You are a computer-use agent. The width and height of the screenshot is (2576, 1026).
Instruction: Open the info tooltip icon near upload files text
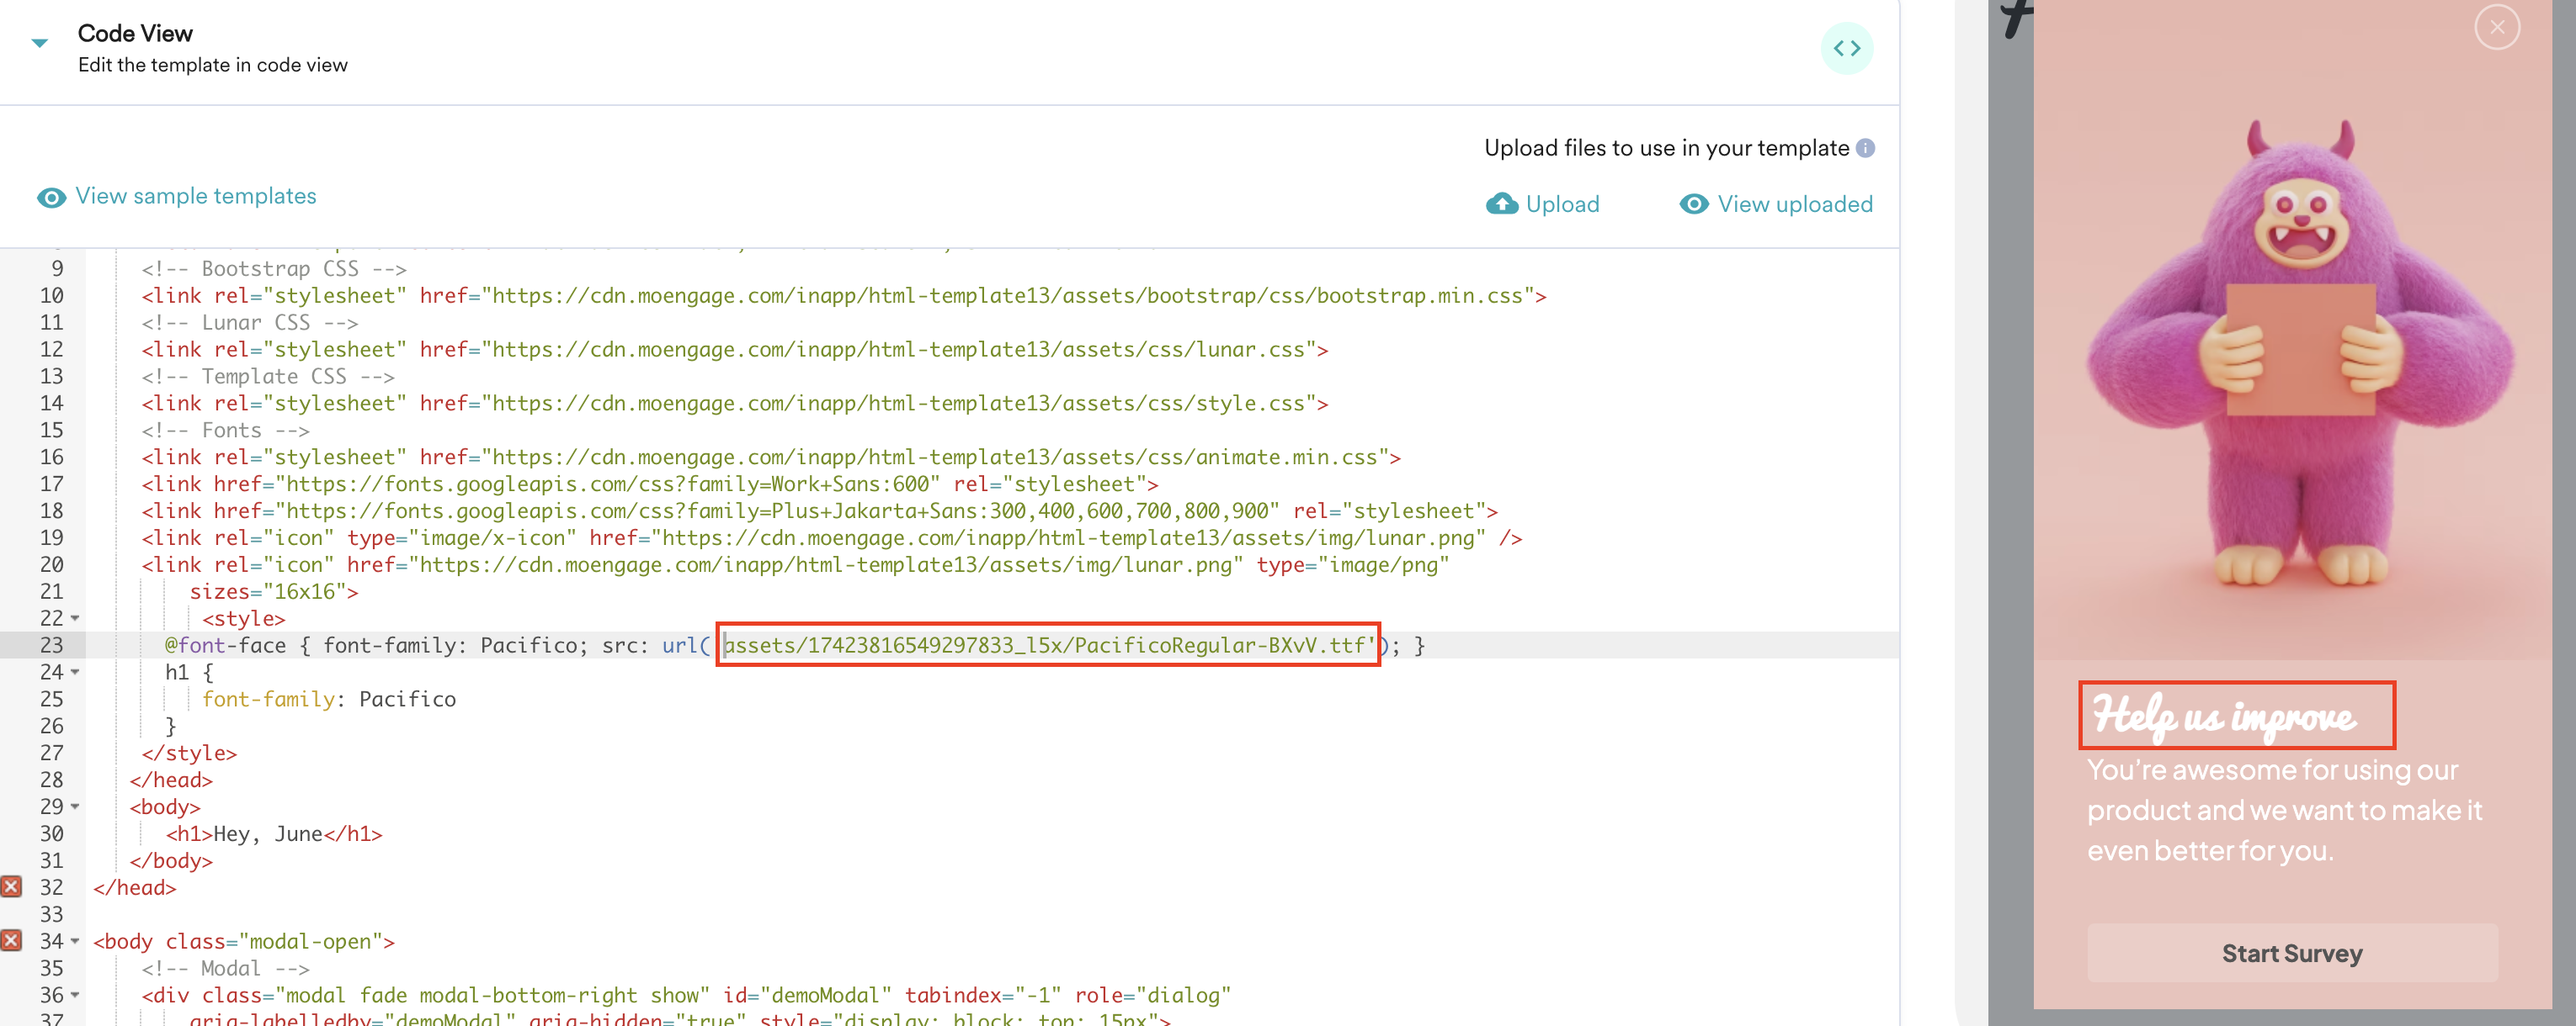(x=1866, y=147)
